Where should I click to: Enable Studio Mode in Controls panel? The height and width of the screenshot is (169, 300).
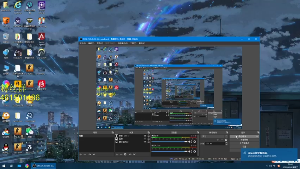(x=244, y=143)
